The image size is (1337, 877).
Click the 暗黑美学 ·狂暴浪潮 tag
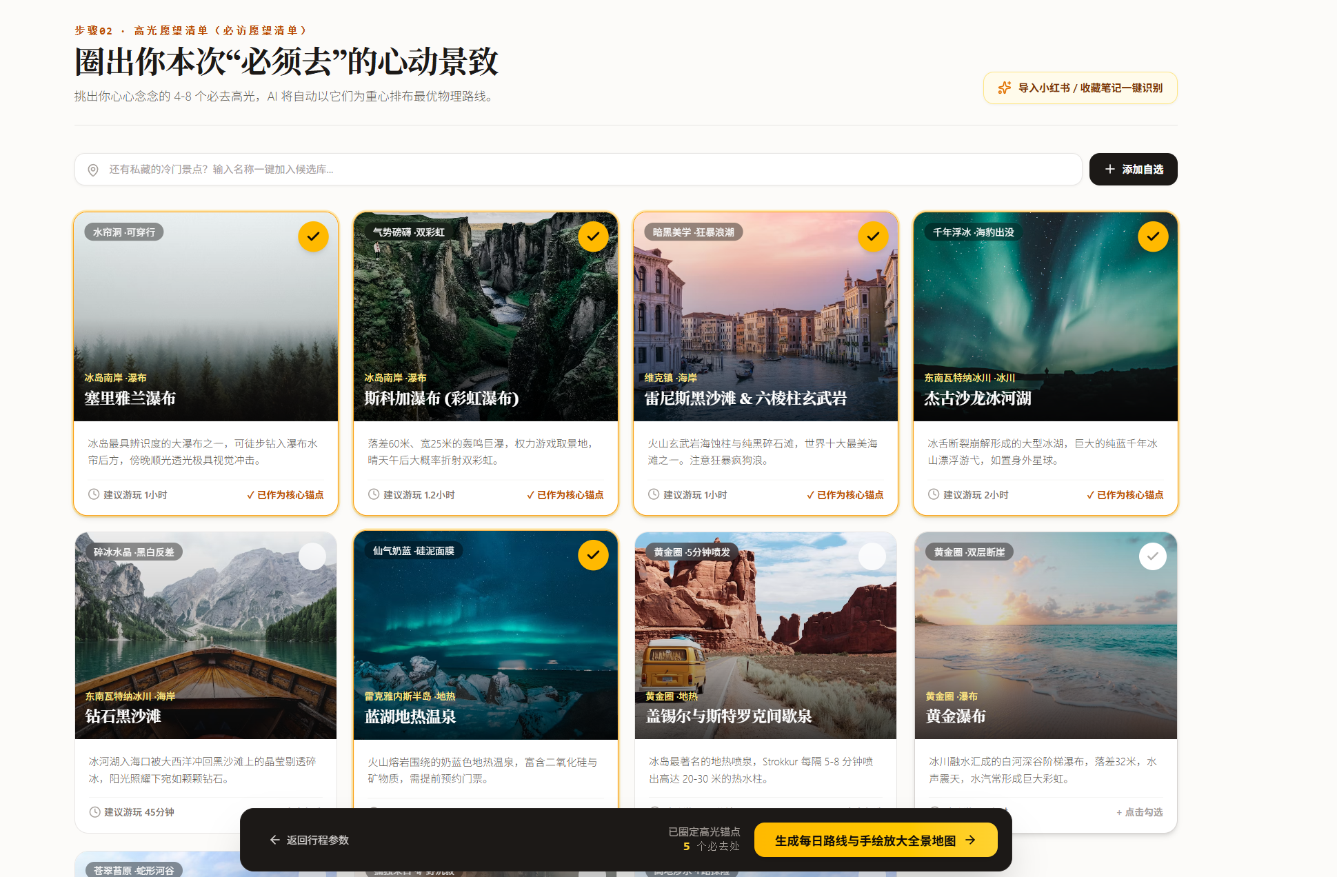click(694, 232)
